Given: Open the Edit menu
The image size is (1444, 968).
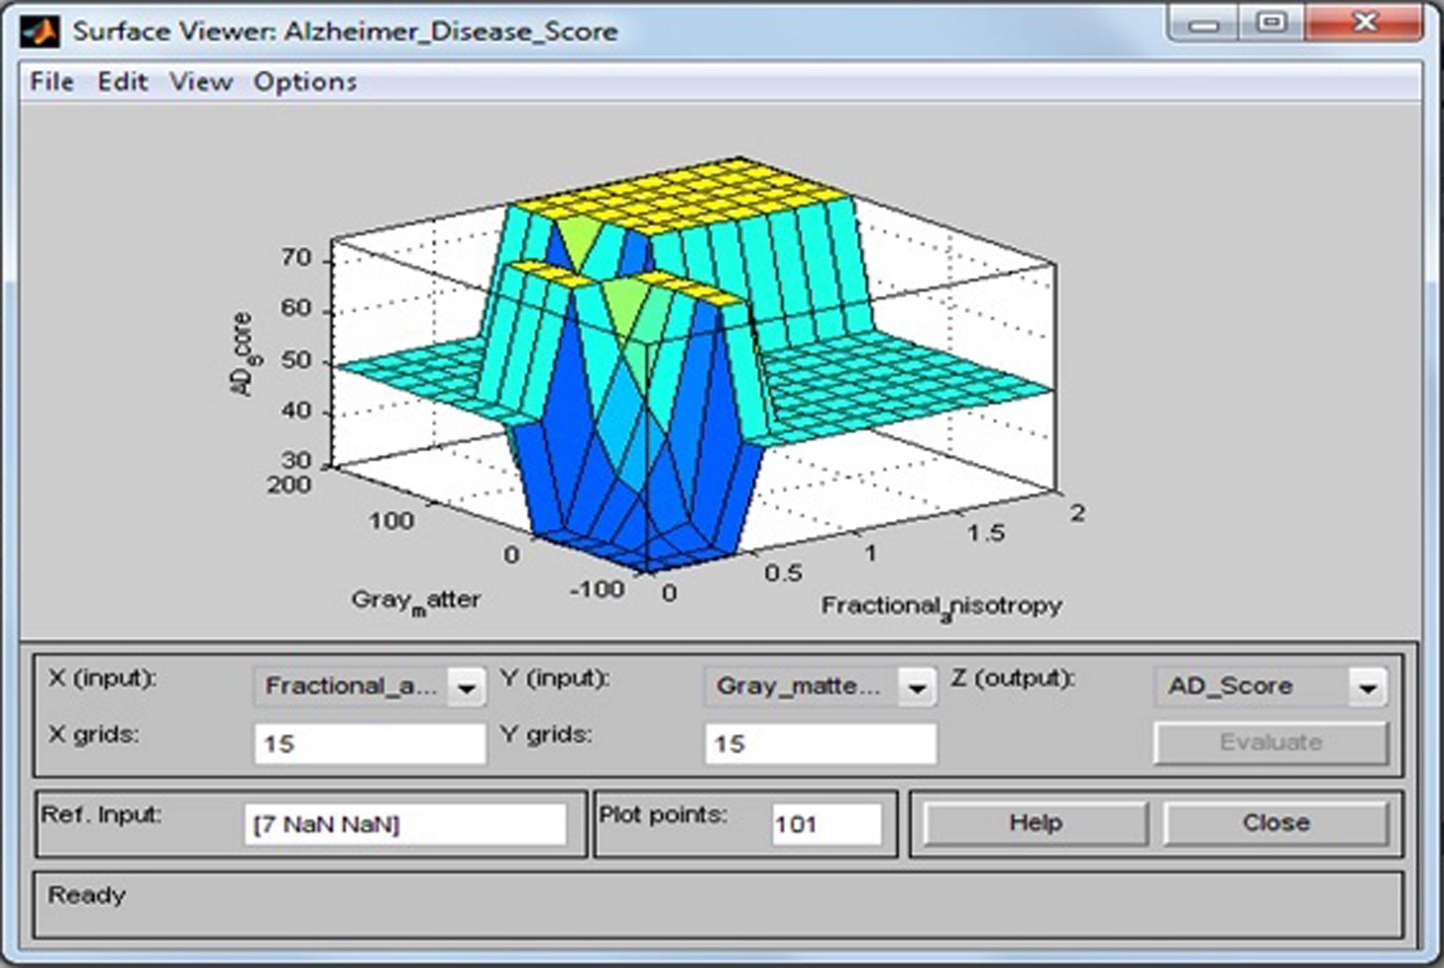Looking at the screenshot, I should [123, 82].
